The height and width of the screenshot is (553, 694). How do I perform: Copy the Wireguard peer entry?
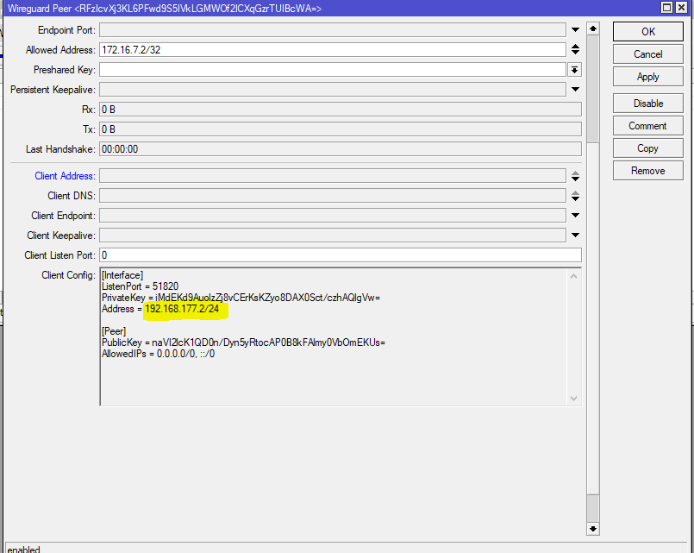tap(648, 148)
